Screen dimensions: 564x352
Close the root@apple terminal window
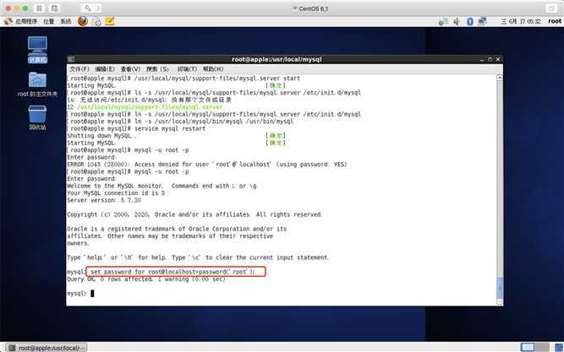[498, 59]
